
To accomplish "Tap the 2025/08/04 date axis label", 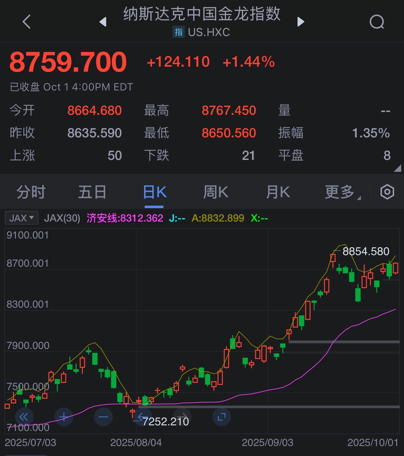I will (x=136, y=443).
